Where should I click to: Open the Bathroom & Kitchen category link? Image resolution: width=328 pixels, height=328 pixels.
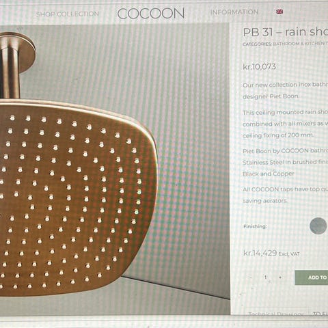300,44
